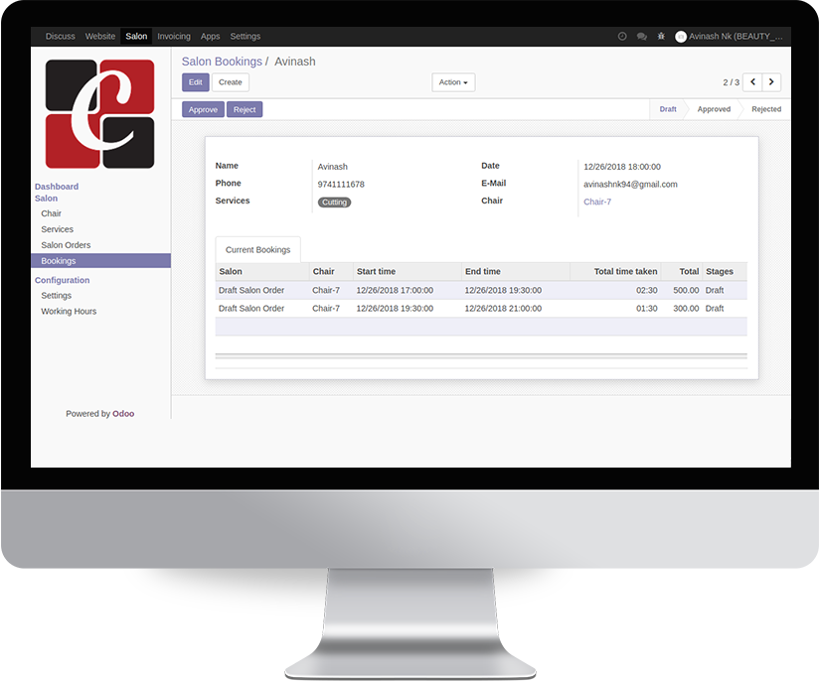Open the Odoo link
The width and height of the screenshot is (819, 681).
(x=123, y=414)
